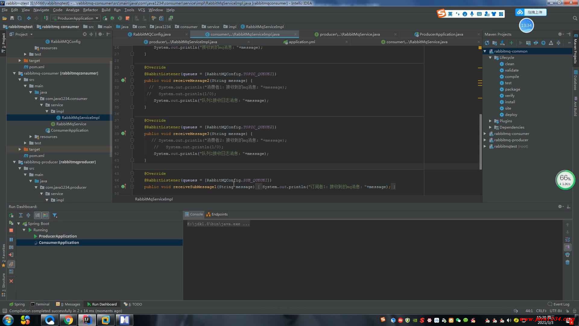579x326 pixels.
Task: Click the editor vertical scrollbar
Action: [x=480, y=142]
